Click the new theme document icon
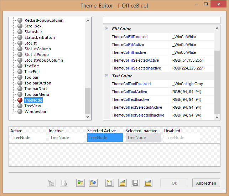Screen dimensions: 229x196 click(109, 183)
